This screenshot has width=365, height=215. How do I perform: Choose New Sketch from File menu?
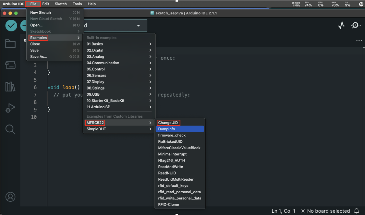tap(55, 13)
